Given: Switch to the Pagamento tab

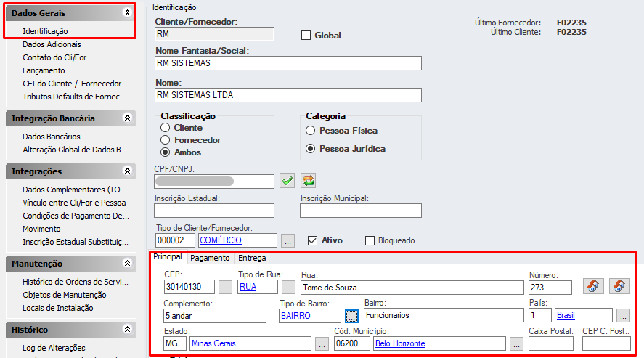Looking at the screenshot, I should click(210, 258).
